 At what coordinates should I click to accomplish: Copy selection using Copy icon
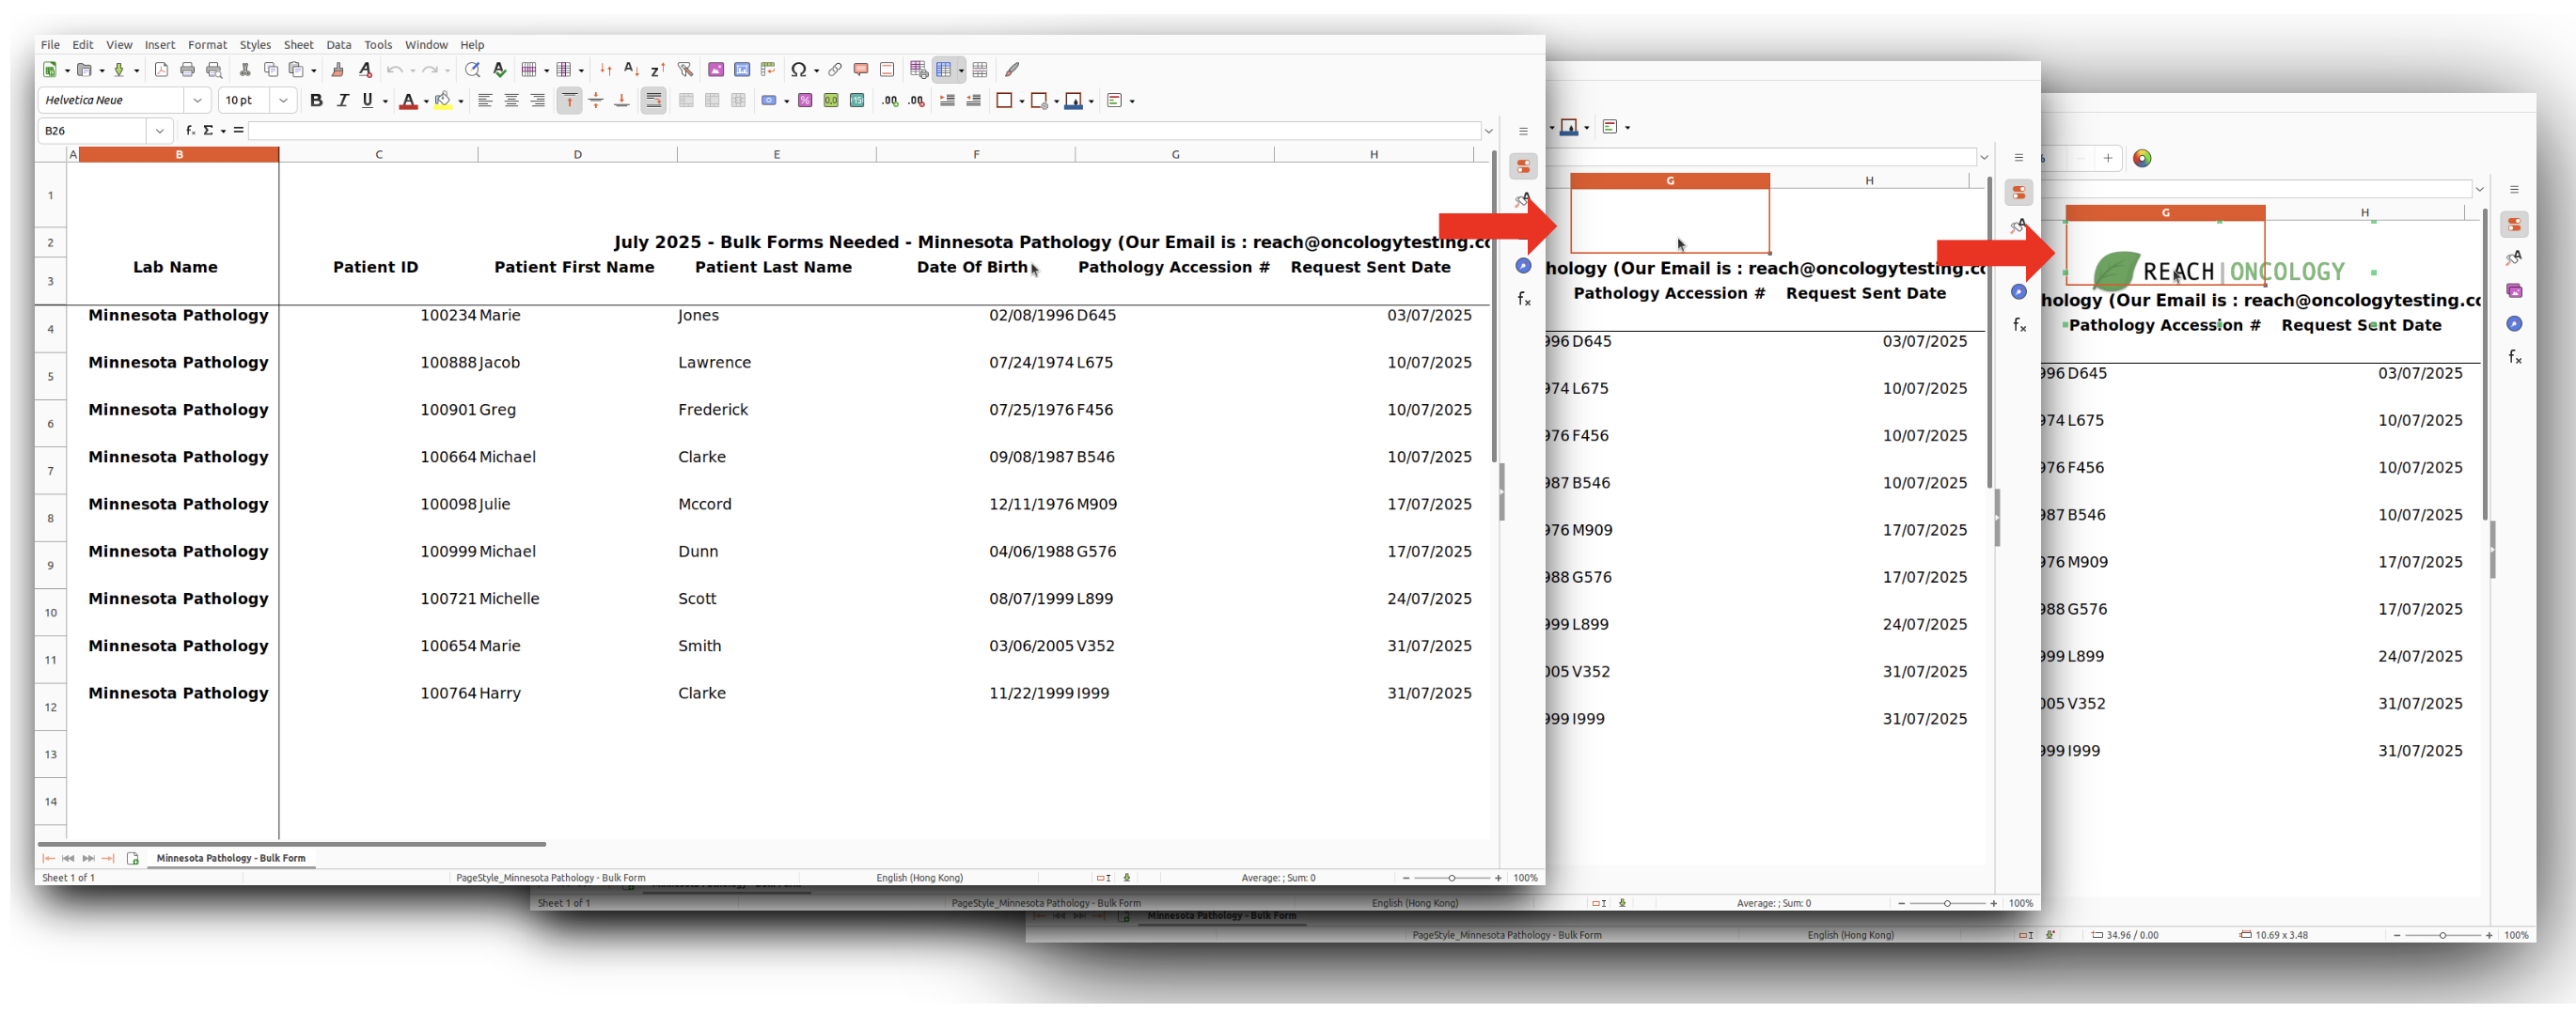coord(271,70)
